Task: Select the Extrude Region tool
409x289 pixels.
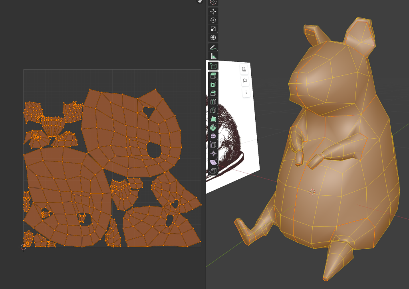Action: point(213,76)
